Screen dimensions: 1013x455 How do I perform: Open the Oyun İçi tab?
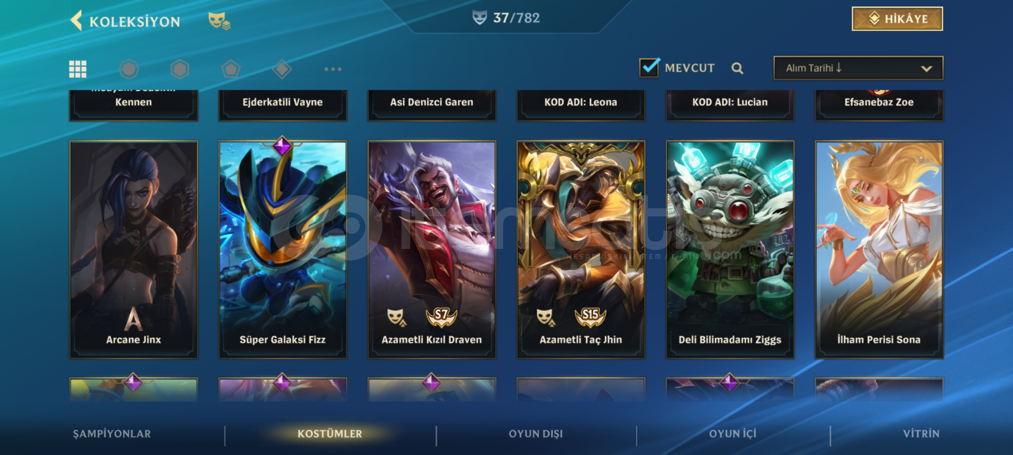[733, 434]
